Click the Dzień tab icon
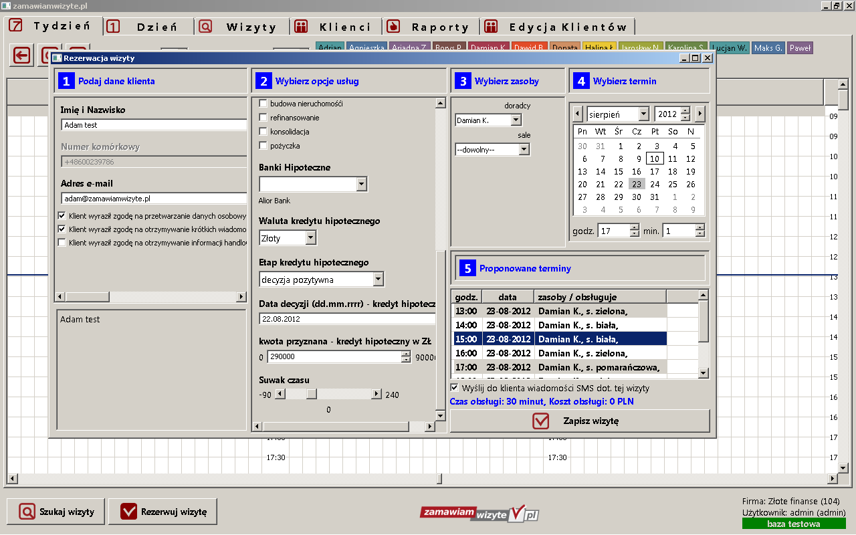Screen dimensions: 856x535 (114, 27)
